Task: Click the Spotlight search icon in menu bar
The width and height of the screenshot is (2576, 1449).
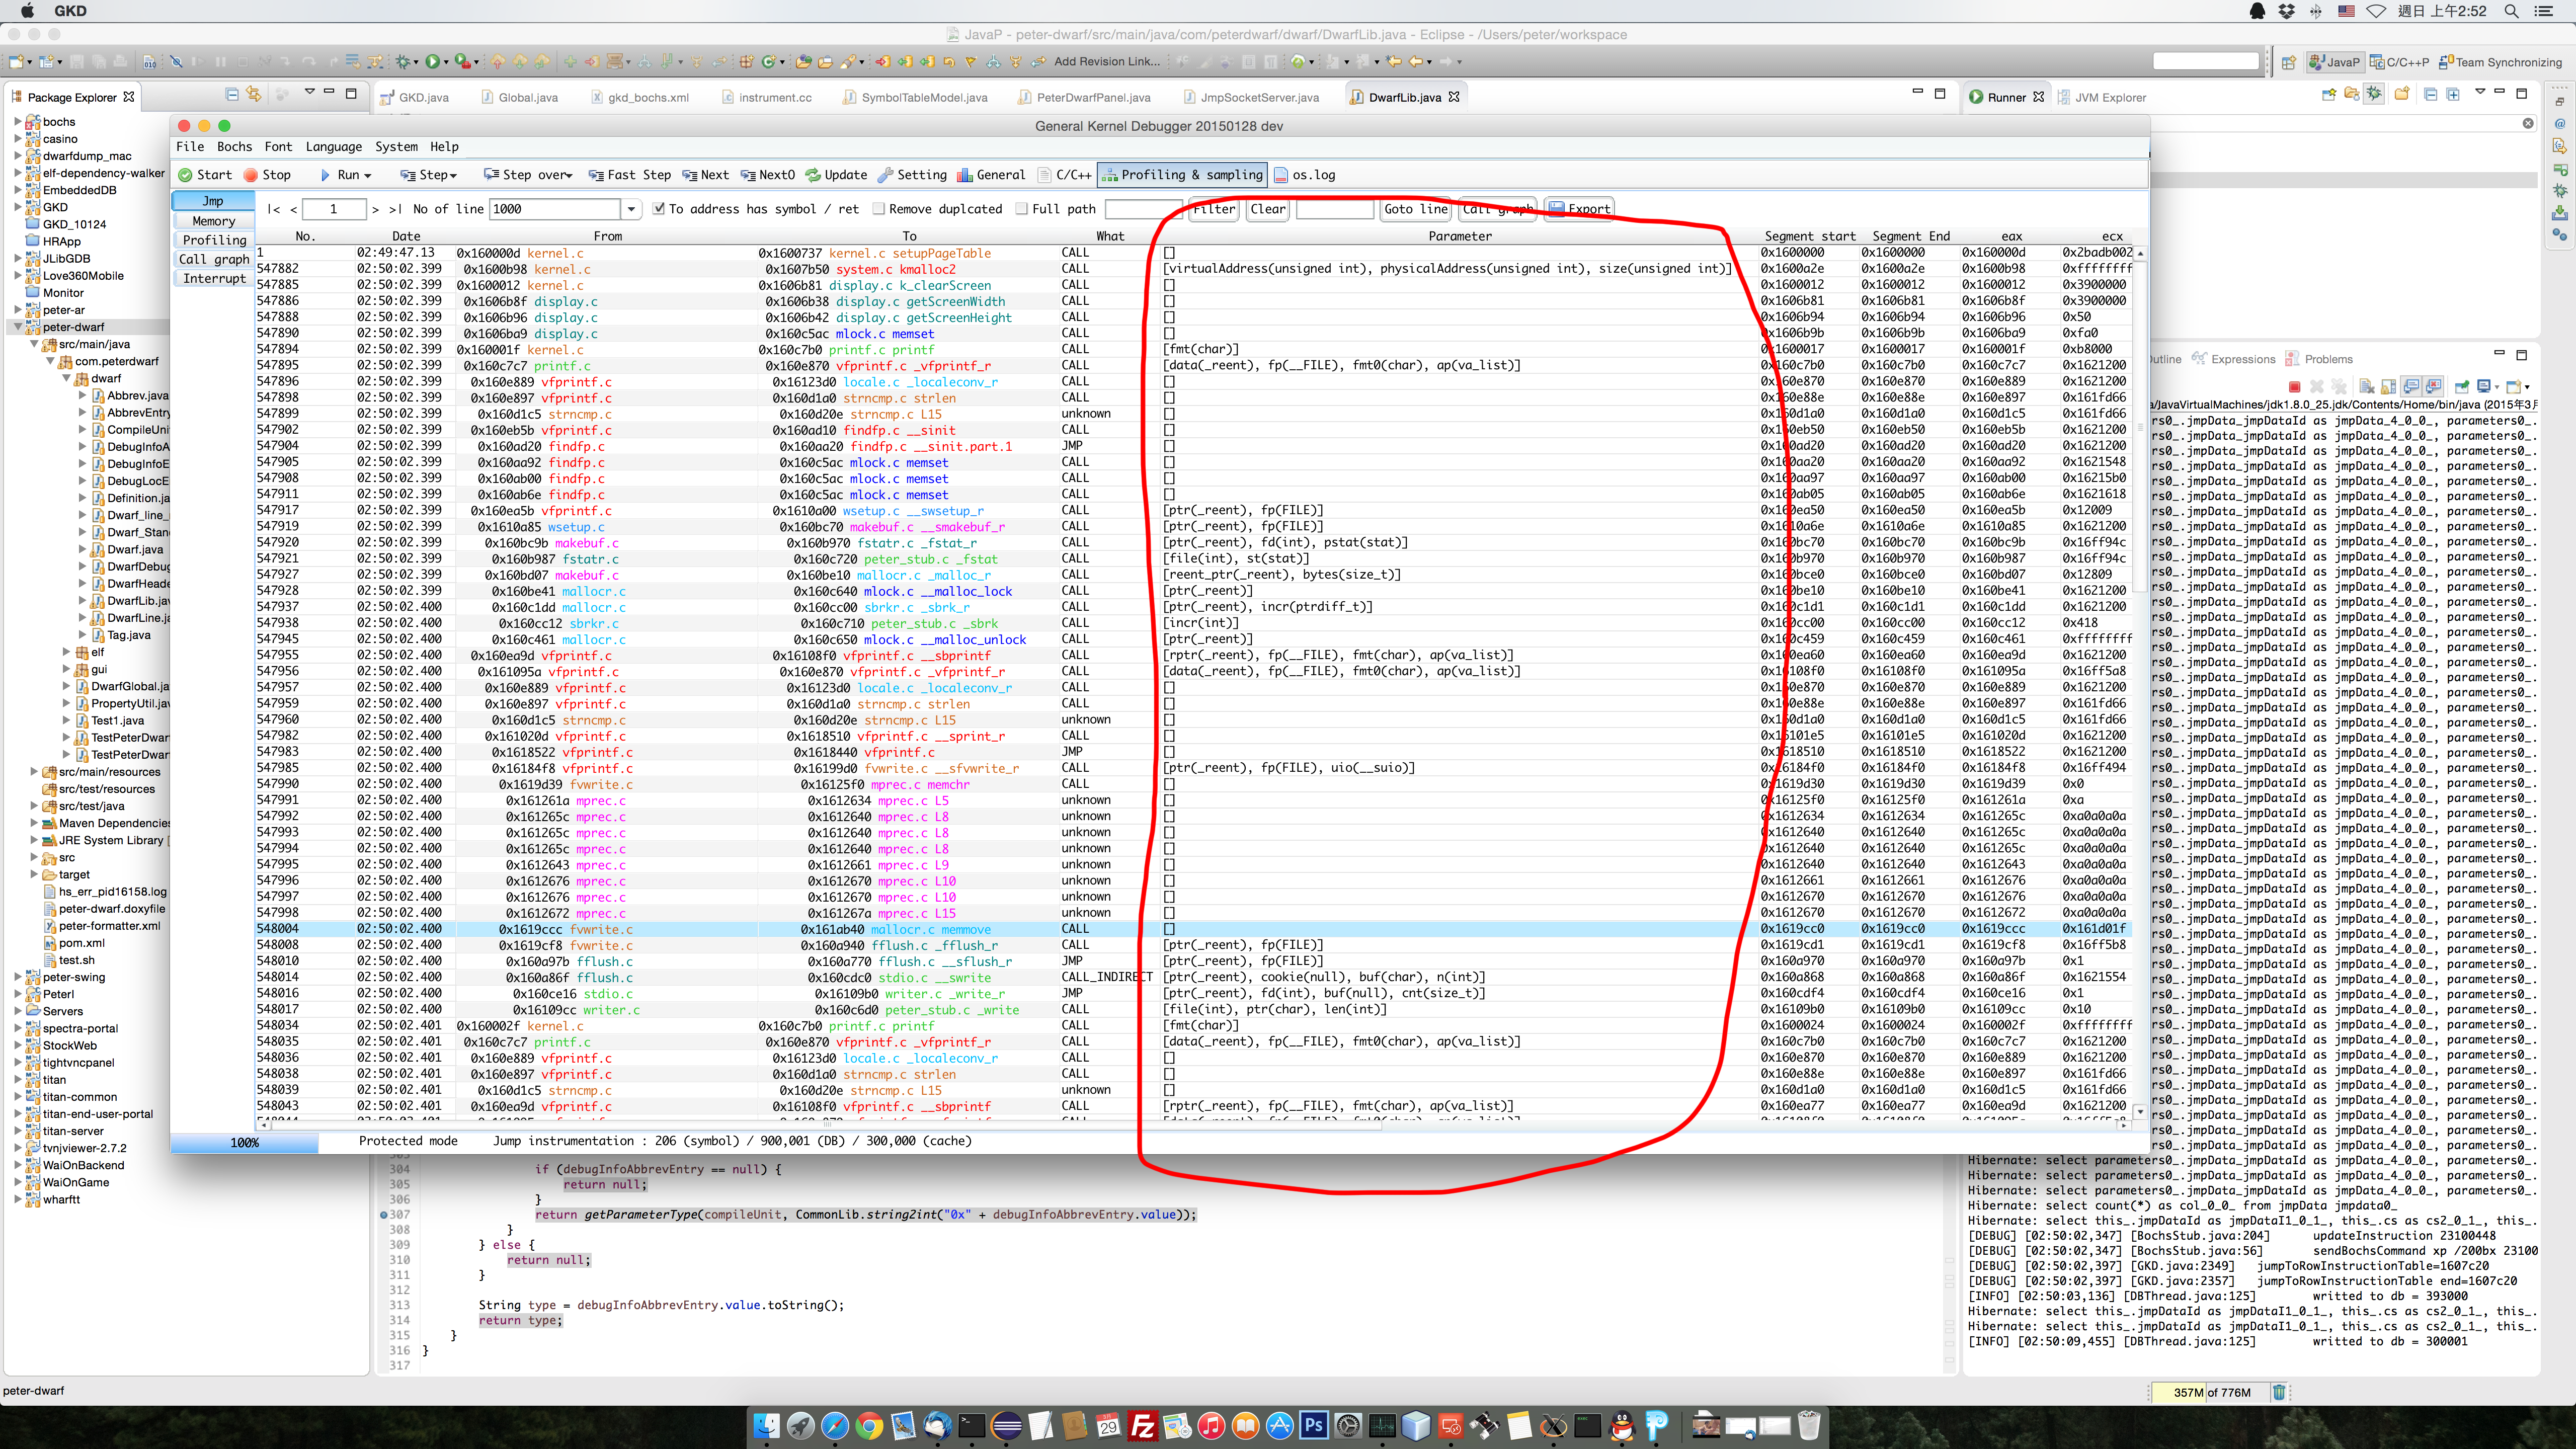Action: [2511, 11]
